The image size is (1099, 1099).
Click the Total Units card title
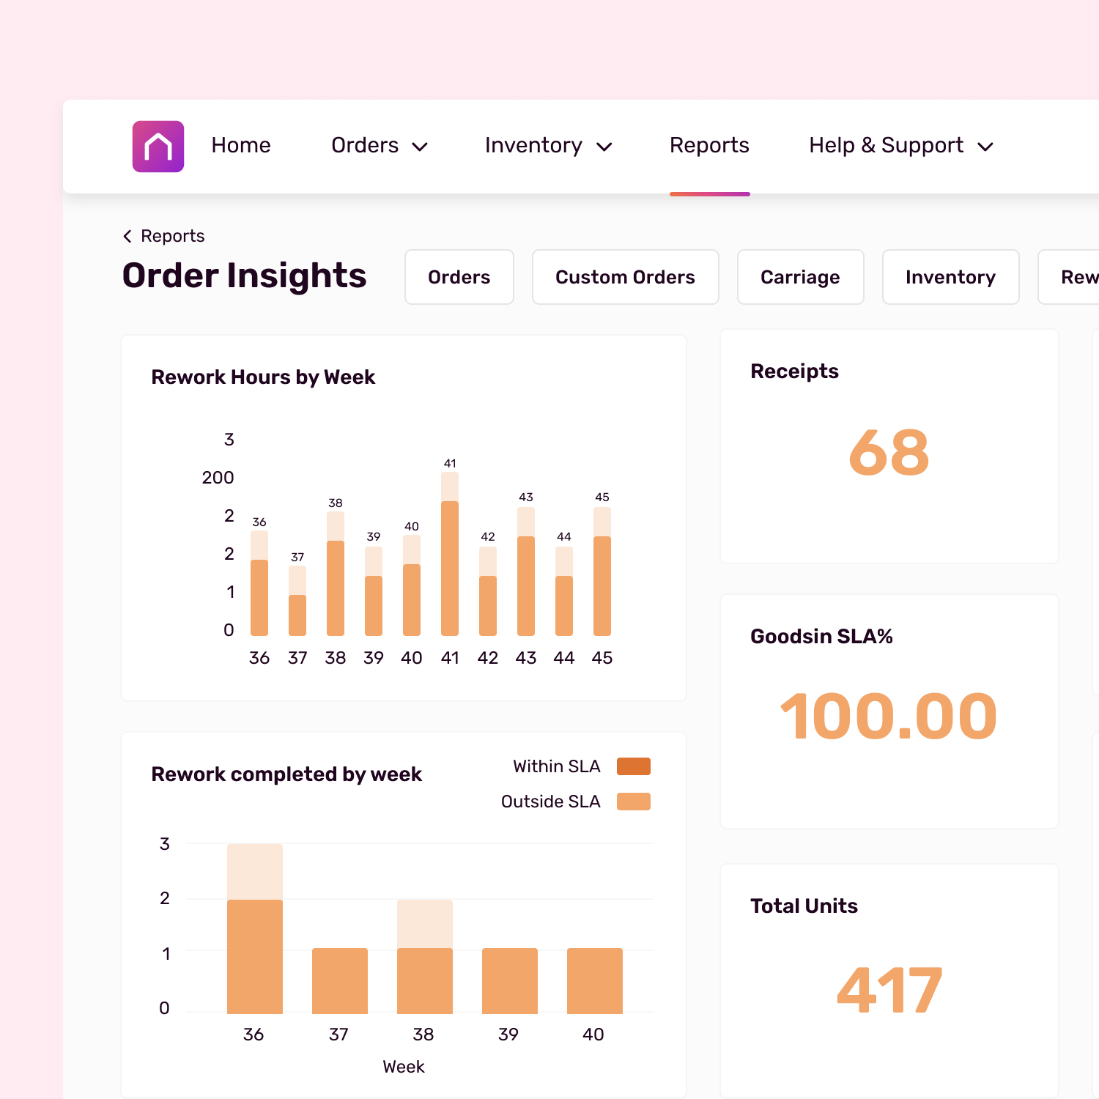point(804,906)
